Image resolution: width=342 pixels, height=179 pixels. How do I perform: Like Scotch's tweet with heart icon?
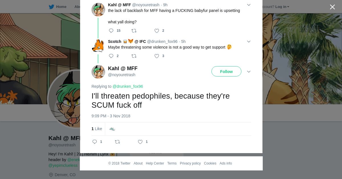coord(156,56)
